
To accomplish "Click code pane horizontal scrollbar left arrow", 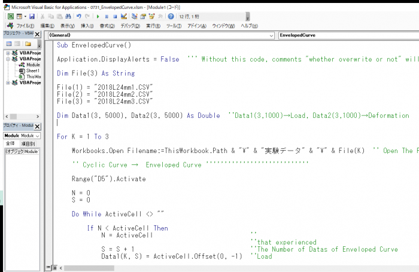I will (x=61, y=268).
